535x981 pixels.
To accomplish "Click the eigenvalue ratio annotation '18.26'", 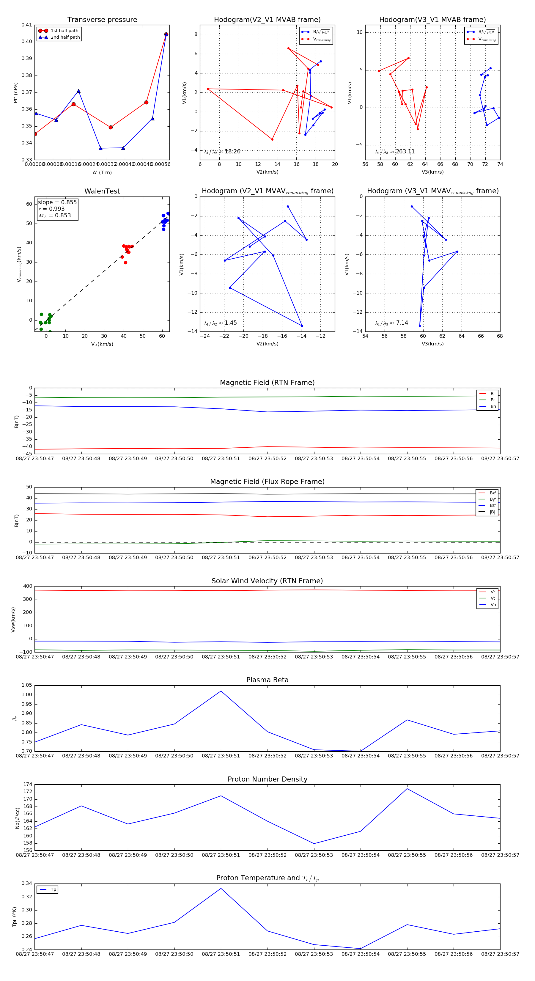I will pos(222,152).
